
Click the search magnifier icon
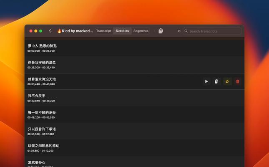click(x=186, y=31)
